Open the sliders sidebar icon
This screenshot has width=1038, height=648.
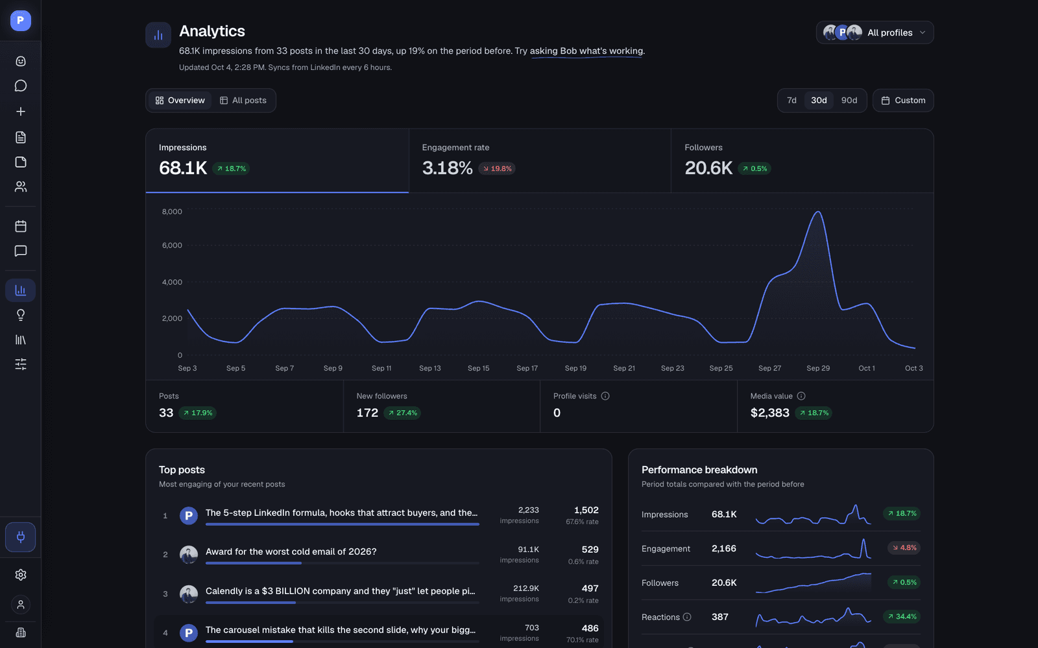point(21,364)
